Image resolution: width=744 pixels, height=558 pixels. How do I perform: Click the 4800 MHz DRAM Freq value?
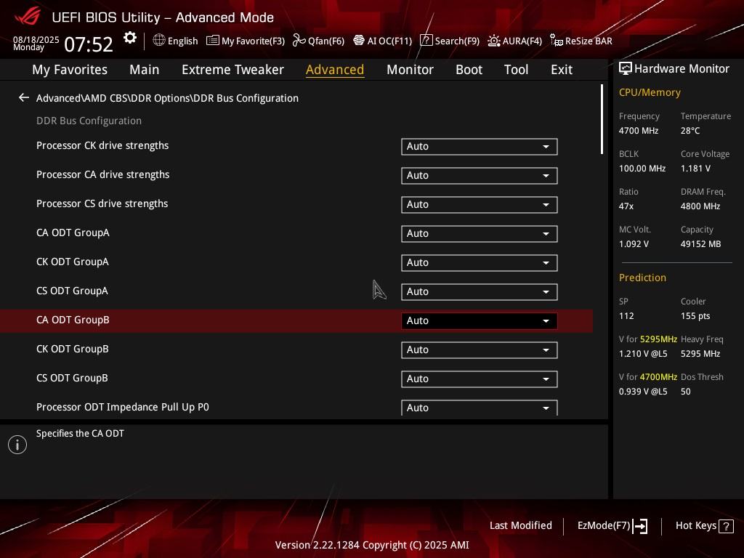(x=700, y=206)
